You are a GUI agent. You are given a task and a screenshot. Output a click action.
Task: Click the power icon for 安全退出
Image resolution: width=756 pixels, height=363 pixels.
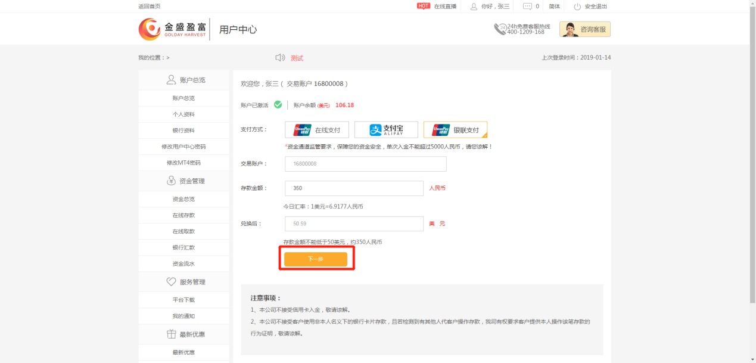tap(577, 7)
